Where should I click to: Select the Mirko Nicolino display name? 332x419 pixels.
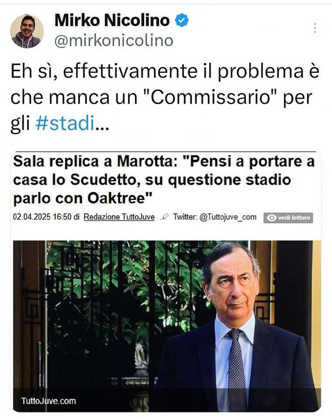point(112,20)
